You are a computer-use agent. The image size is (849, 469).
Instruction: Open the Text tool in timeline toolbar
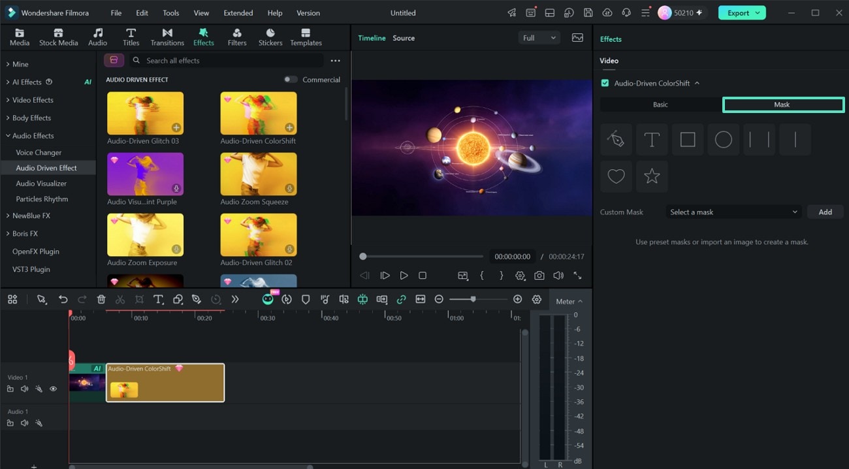[158, 299]
